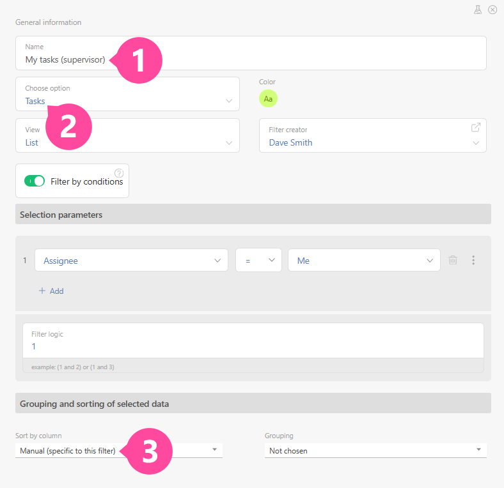The width and height of the screenshot is (504, 488).
Task: Expand the Choose option Tasks dropdown
Action: tap(229, 101)
